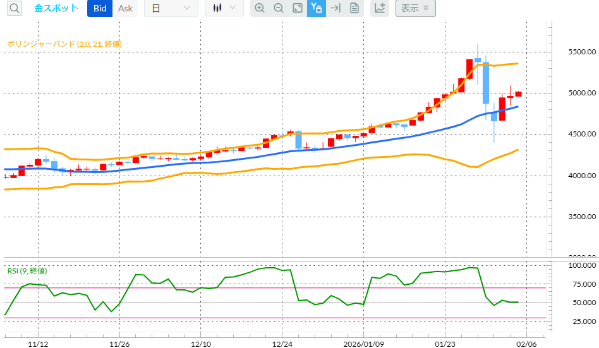
Task: Open the symbol search magnifier
Action: [15, 8]
